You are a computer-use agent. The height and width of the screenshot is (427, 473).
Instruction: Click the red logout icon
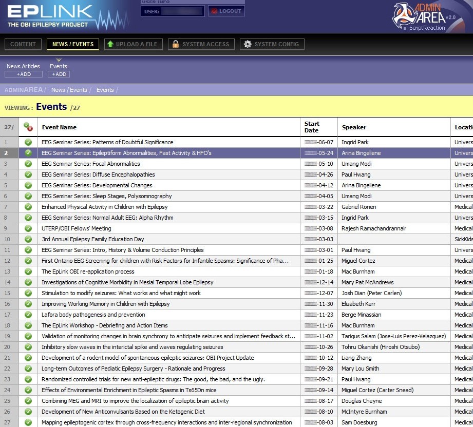point(214,11)
